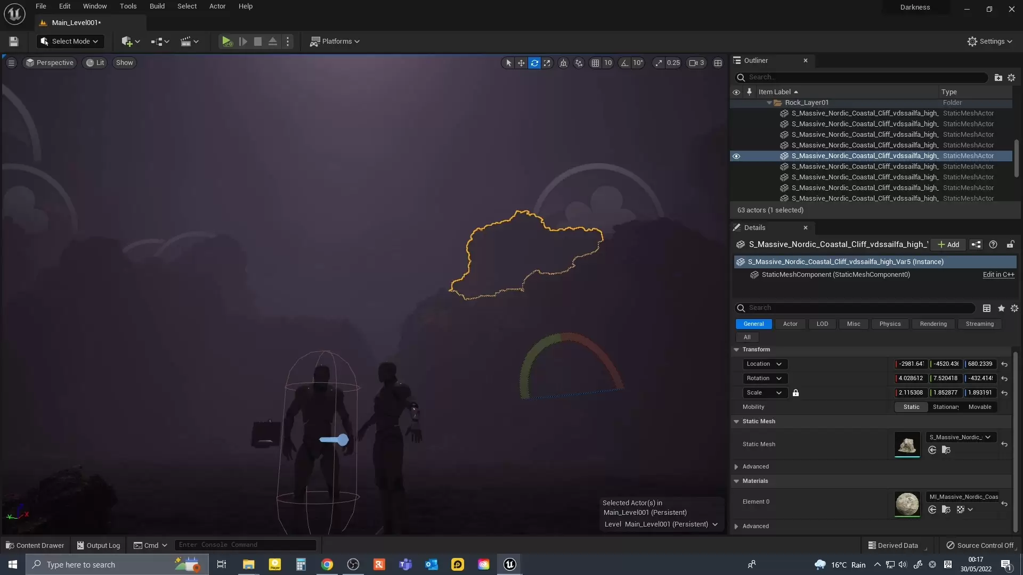Toggle scale lock ratio padlock
Screen dimensions: 1023x575
(x=795, y=393)
